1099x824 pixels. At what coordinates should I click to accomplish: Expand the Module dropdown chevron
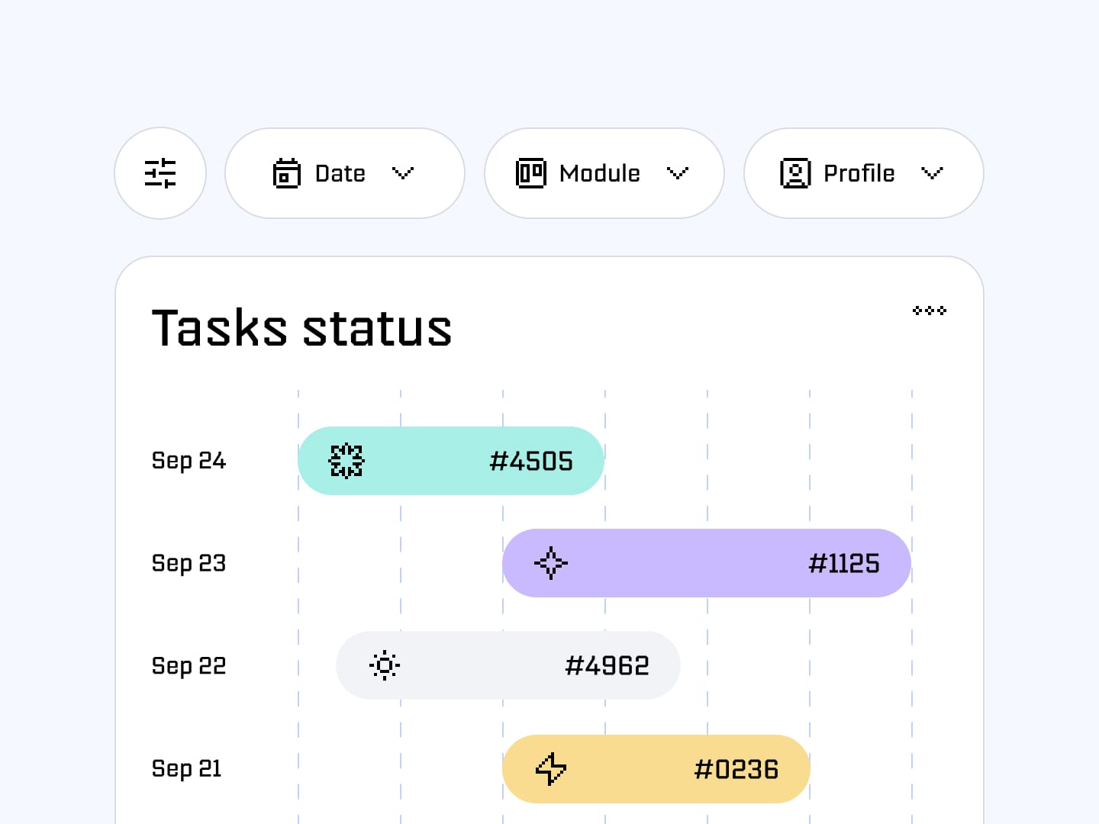(x=678, y=173)
